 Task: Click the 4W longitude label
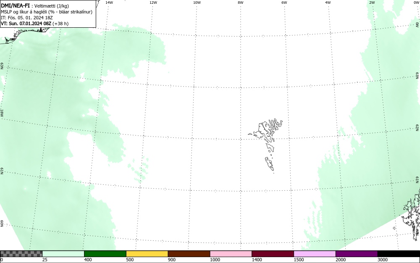tap(328, 3)
